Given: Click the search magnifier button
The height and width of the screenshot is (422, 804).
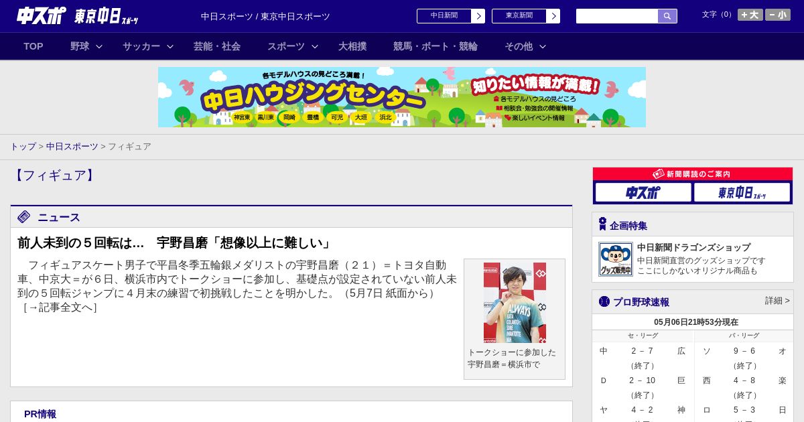Looking at the screenshot, I should click(x=667, y=16).
